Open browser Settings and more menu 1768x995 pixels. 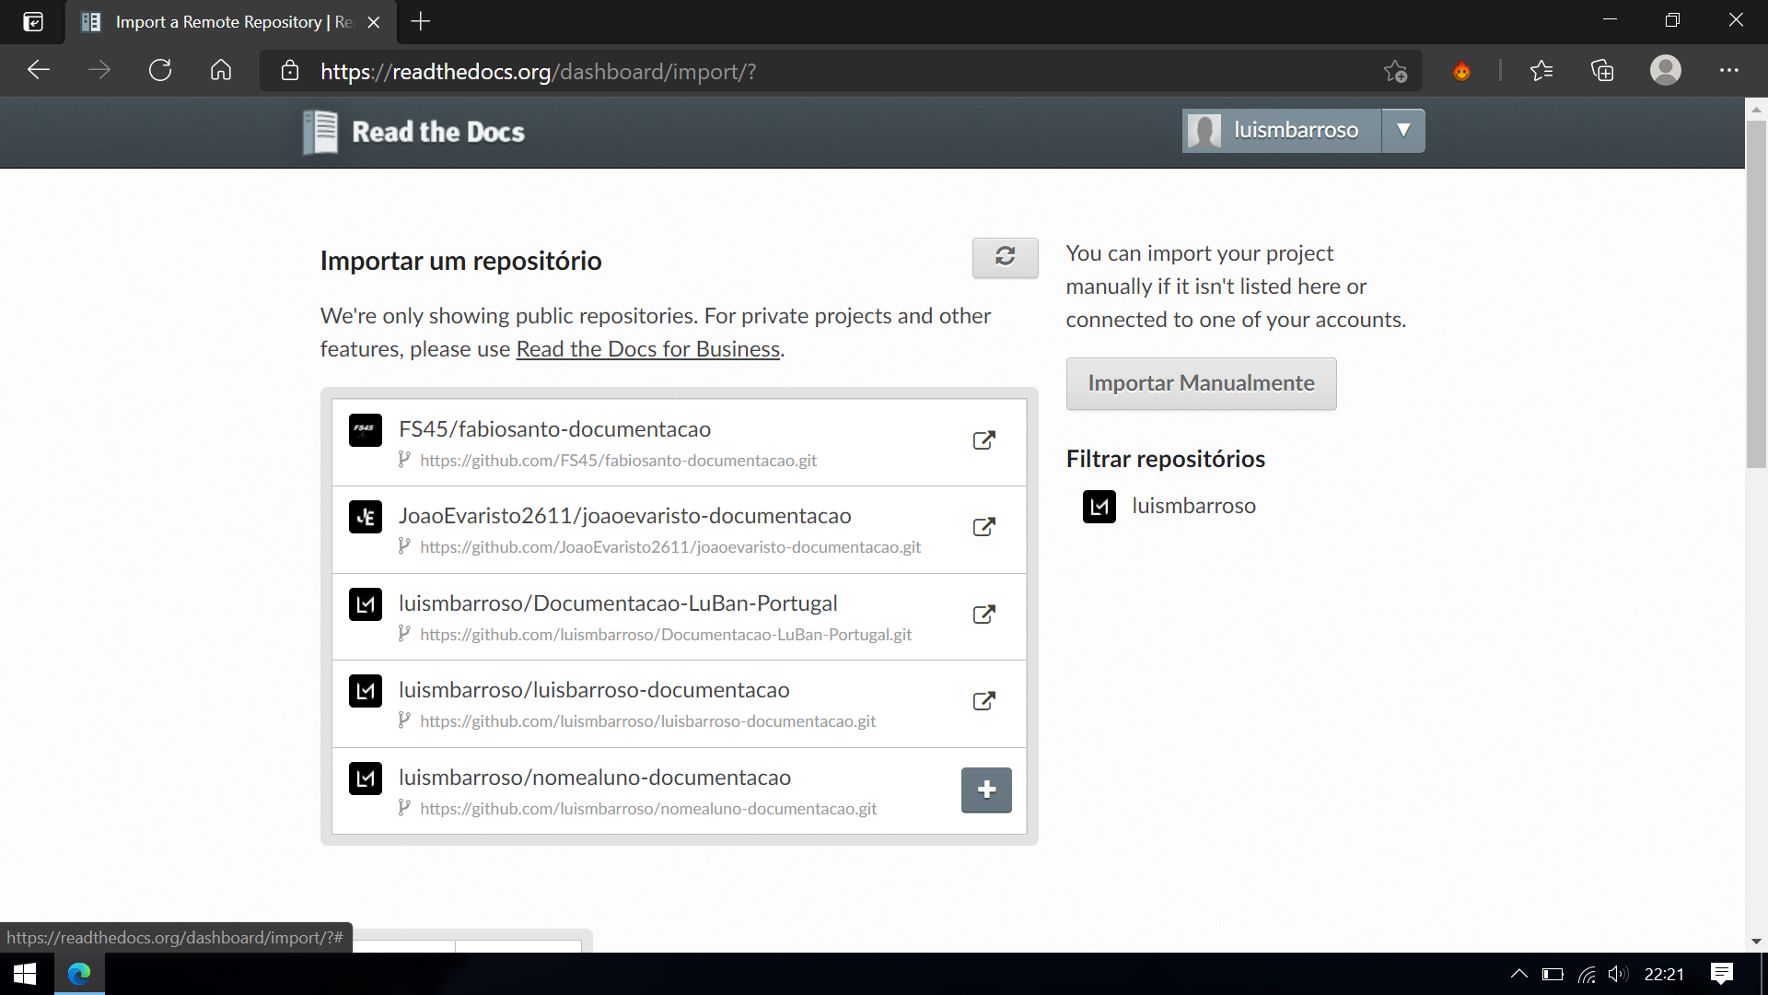(1728, 71)
